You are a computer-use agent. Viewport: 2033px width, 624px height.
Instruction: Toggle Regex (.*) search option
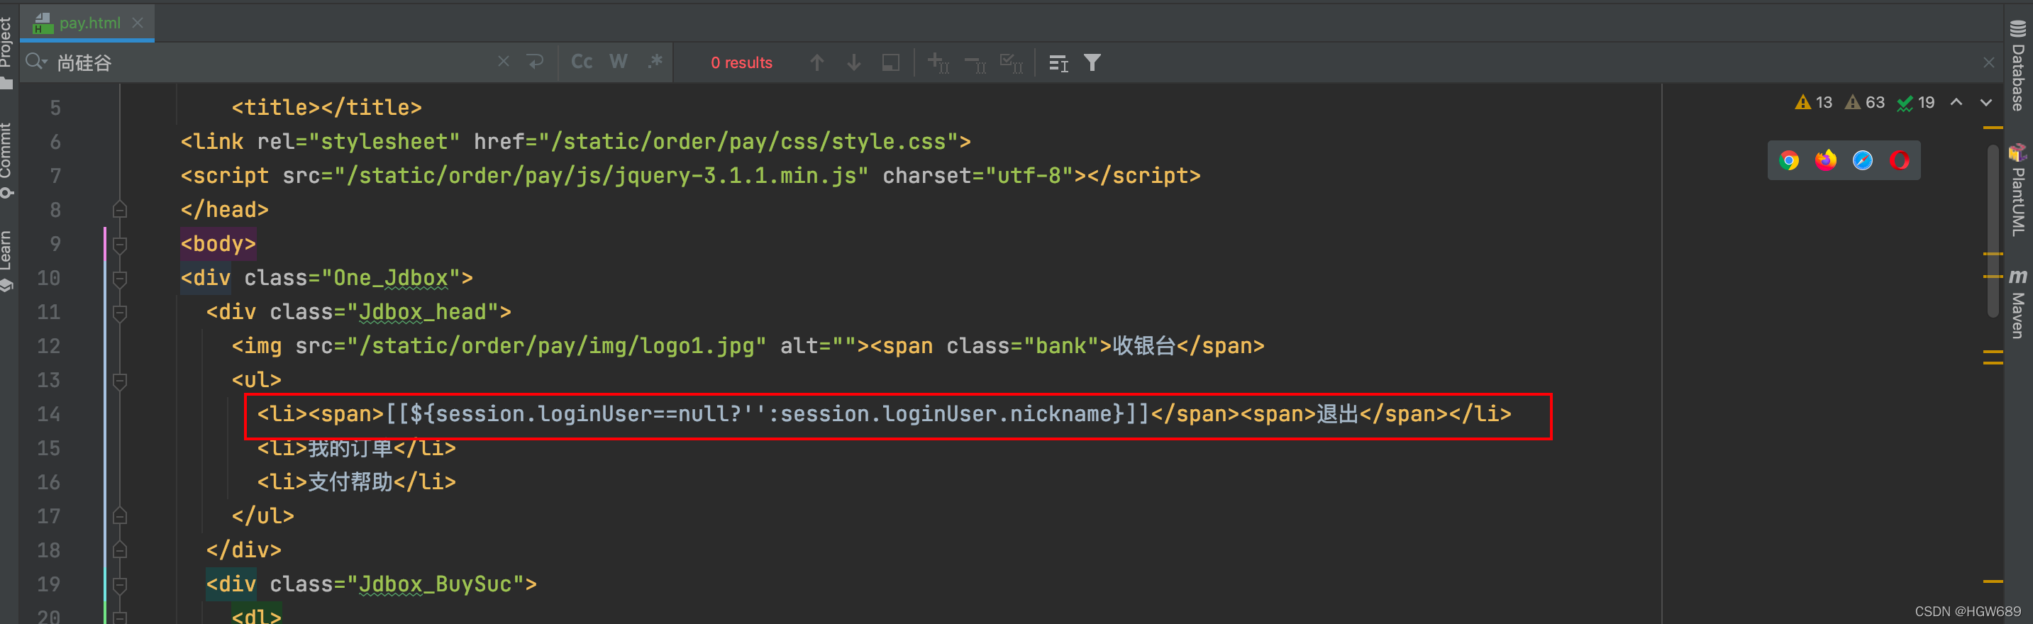655,62
